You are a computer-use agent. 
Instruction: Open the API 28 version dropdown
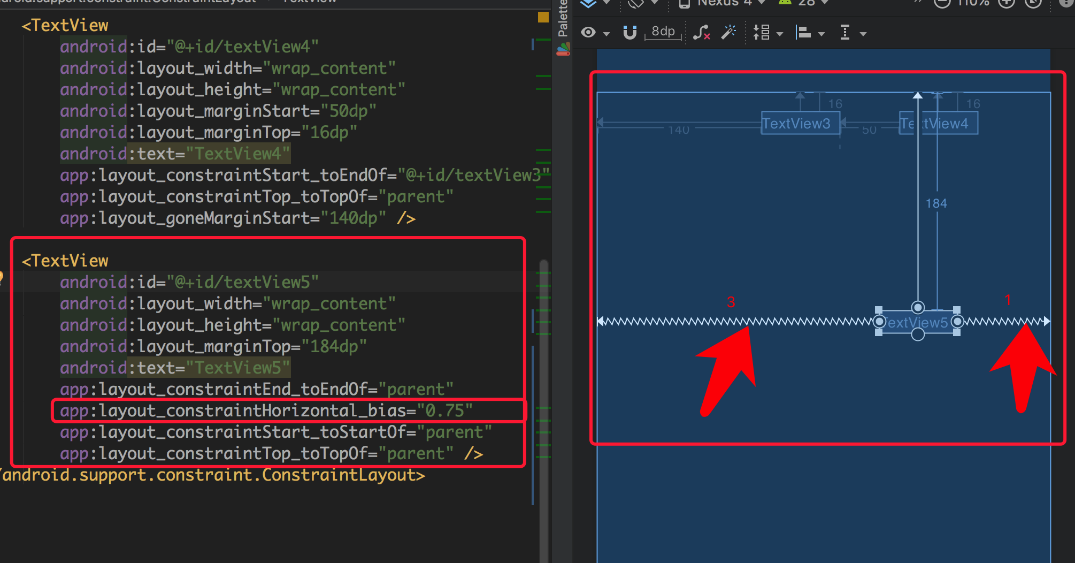click(804, 3)
